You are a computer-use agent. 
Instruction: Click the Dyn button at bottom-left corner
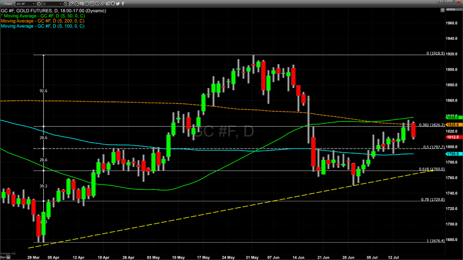click(3, 258)
